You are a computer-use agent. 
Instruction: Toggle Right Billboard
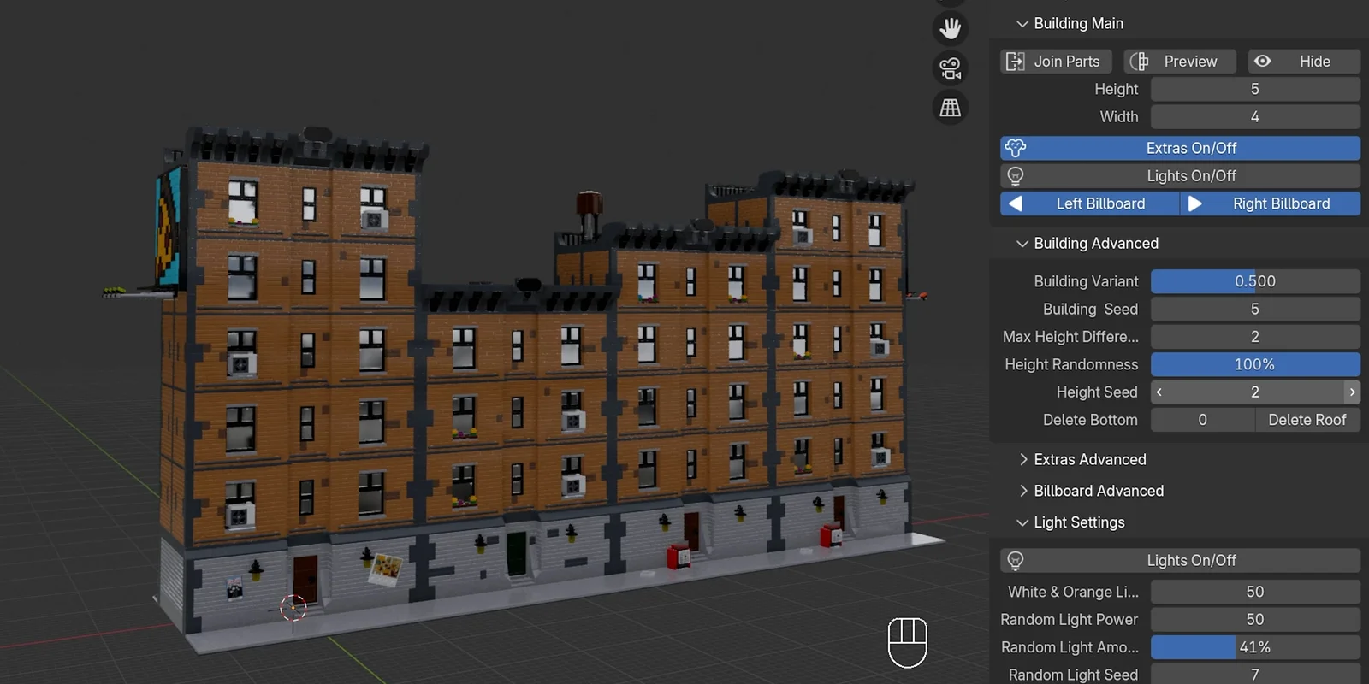[1271, 203]
